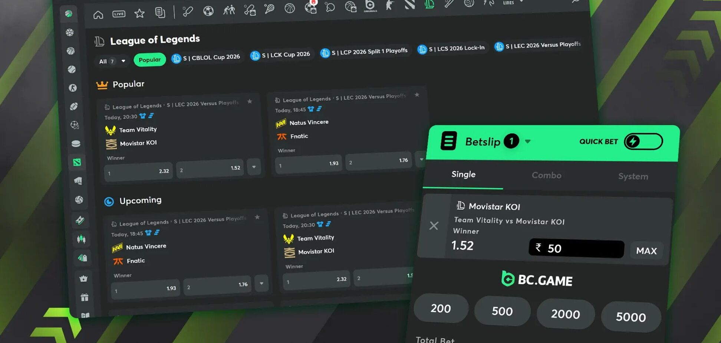Toggle the Quick Bet switch

point(643,141)
